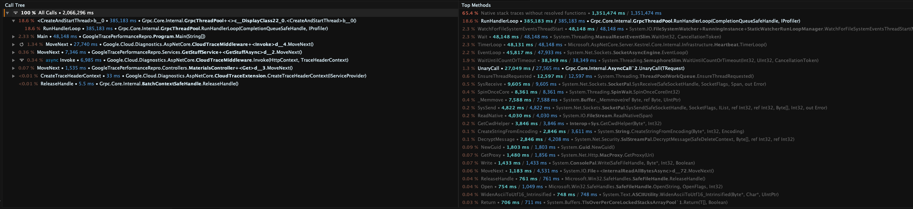The height and width of the screenshot is (209, 913).
Task: Select SafeFileHandle Open row in Top Methods
Action: click(x=686, y=187)
